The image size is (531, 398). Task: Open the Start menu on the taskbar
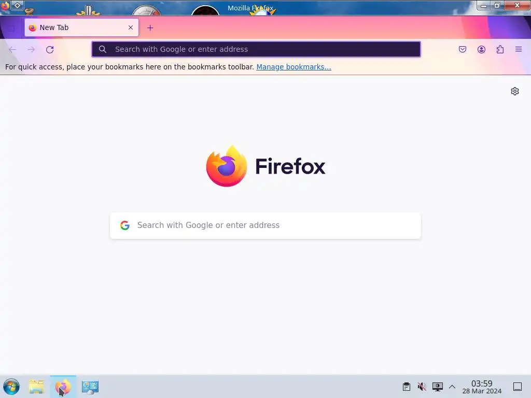coord(11,387)
